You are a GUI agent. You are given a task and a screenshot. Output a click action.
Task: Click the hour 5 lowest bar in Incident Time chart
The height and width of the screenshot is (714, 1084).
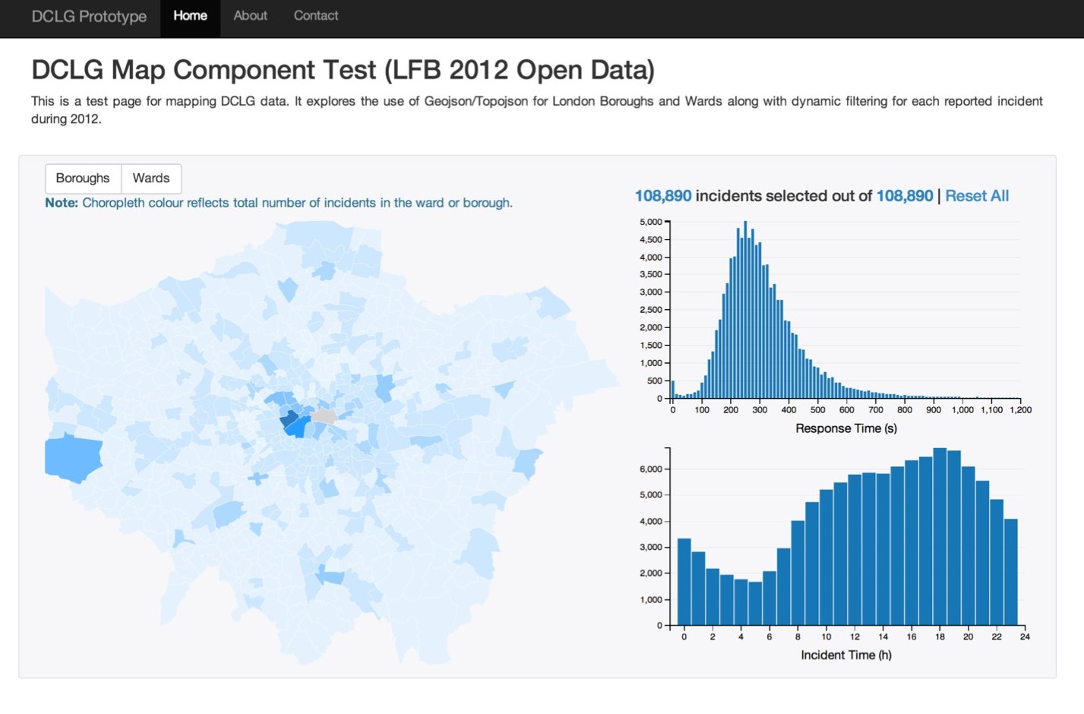[x=755, y=604]
